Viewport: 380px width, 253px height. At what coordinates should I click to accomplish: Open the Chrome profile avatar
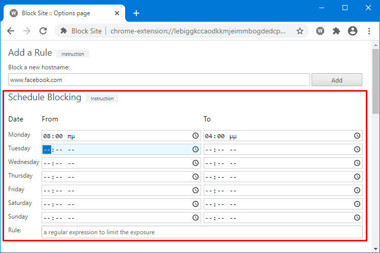pos(352,31)
